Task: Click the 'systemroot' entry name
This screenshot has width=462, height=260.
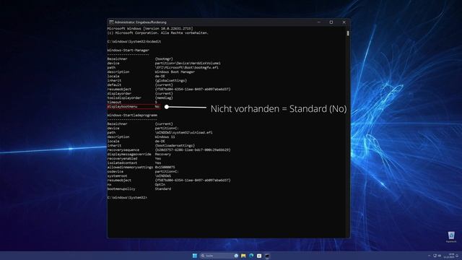Action: 117,176
